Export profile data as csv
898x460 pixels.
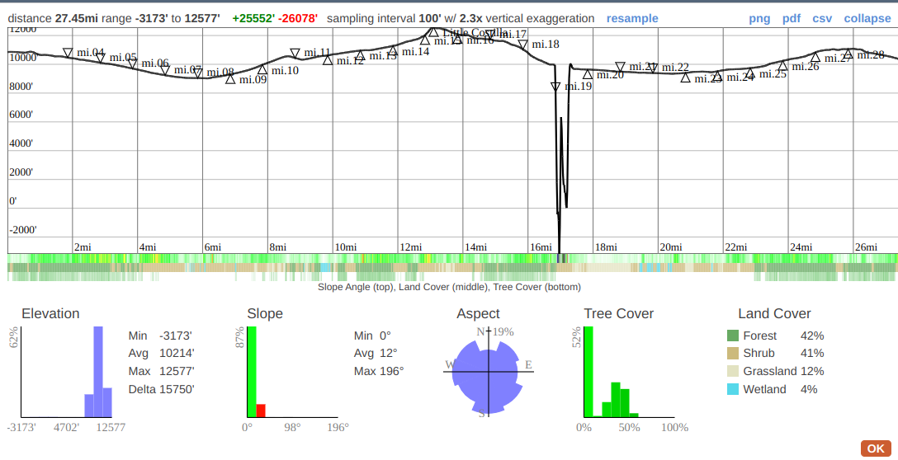pyautogui.click(x=822, y=18)
